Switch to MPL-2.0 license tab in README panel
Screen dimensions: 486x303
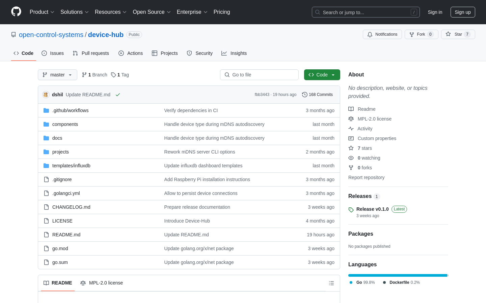(102, 283)
